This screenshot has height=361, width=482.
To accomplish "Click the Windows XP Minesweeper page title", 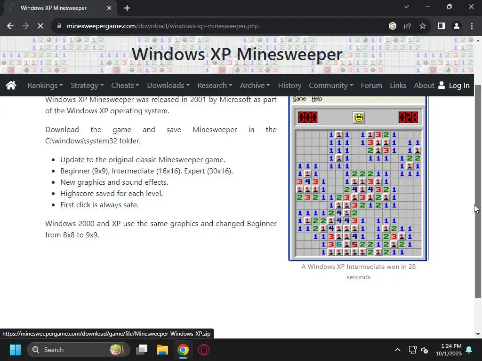I will pos(237,54).
